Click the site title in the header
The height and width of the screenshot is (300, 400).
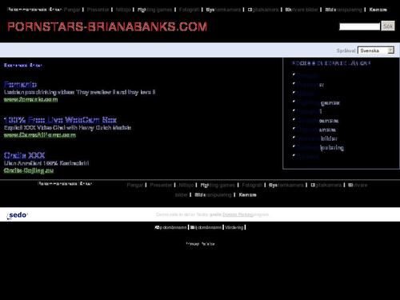pyautogui.click(x=107, y=26)
